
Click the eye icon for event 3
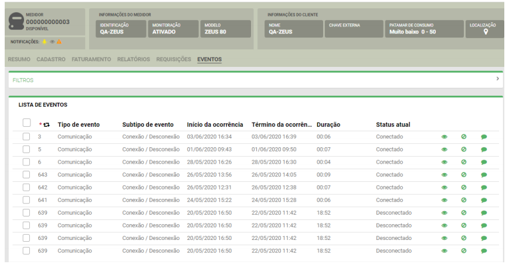[444, 137]
